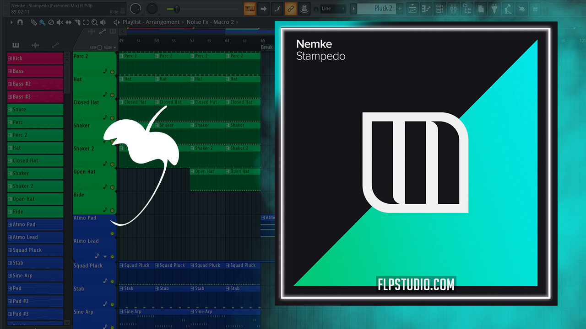The width and height of the screenshot is (586, 329).
Task: Open the Piano roll from the toolbar
Action: point(426,9)
